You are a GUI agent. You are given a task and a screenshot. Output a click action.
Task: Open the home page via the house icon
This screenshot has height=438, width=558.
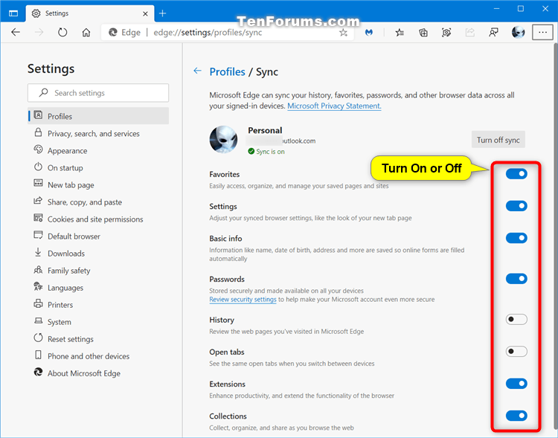[x=86, y=33]
